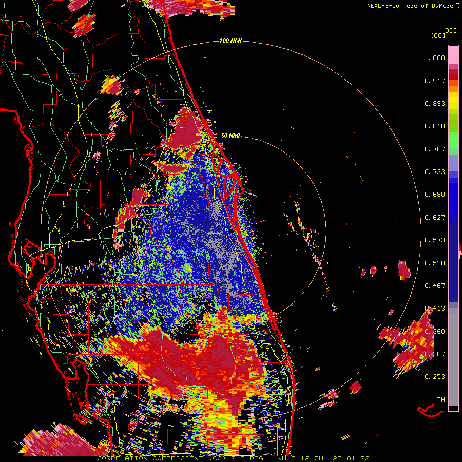The height and width of the screenshot is (462, 462).
Task: Click the KMLB radar site identifier
Action: click(x=286, y=458)
